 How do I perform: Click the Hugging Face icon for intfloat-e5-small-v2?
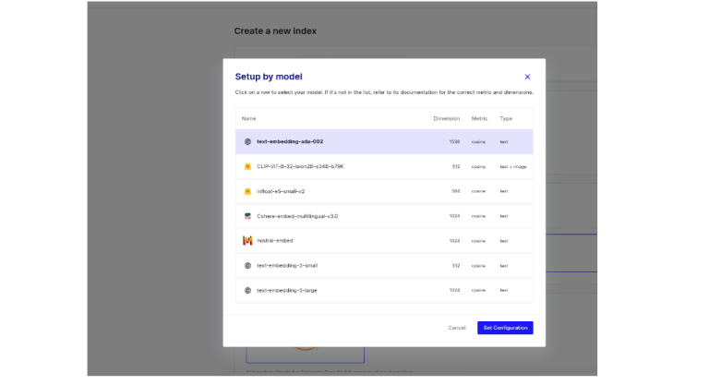point(247,191)
